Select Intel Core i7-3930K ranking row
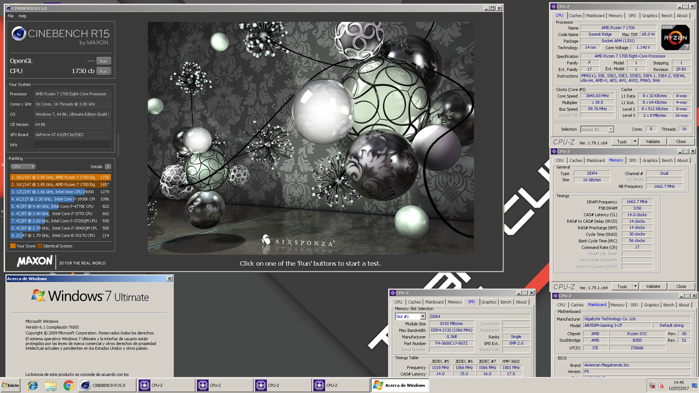Viewport: 699px width, 393px height. [60, 199]
